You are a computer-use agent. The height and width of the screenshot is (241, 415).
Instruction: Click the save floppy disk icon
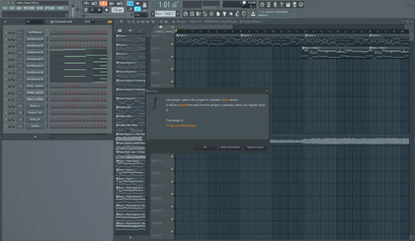coord(288,4)
